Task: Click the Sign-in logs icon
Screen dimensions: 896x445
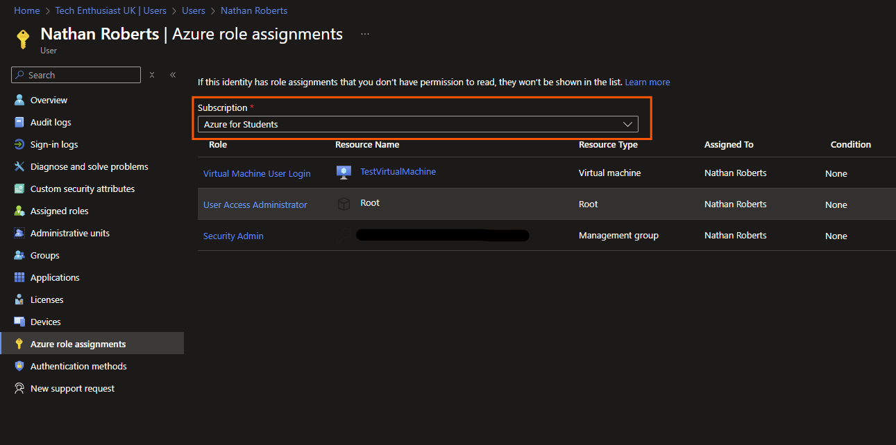Action: [x=19, y=144]
